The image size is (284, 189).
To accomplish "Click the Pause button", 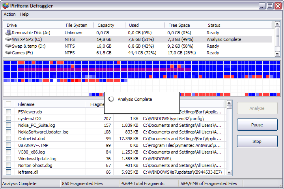I will (257, 125).
